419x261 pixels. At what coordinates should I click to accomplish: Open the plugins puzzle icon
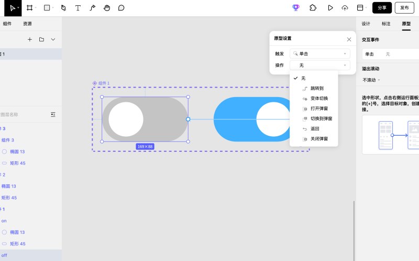point(313,8)
